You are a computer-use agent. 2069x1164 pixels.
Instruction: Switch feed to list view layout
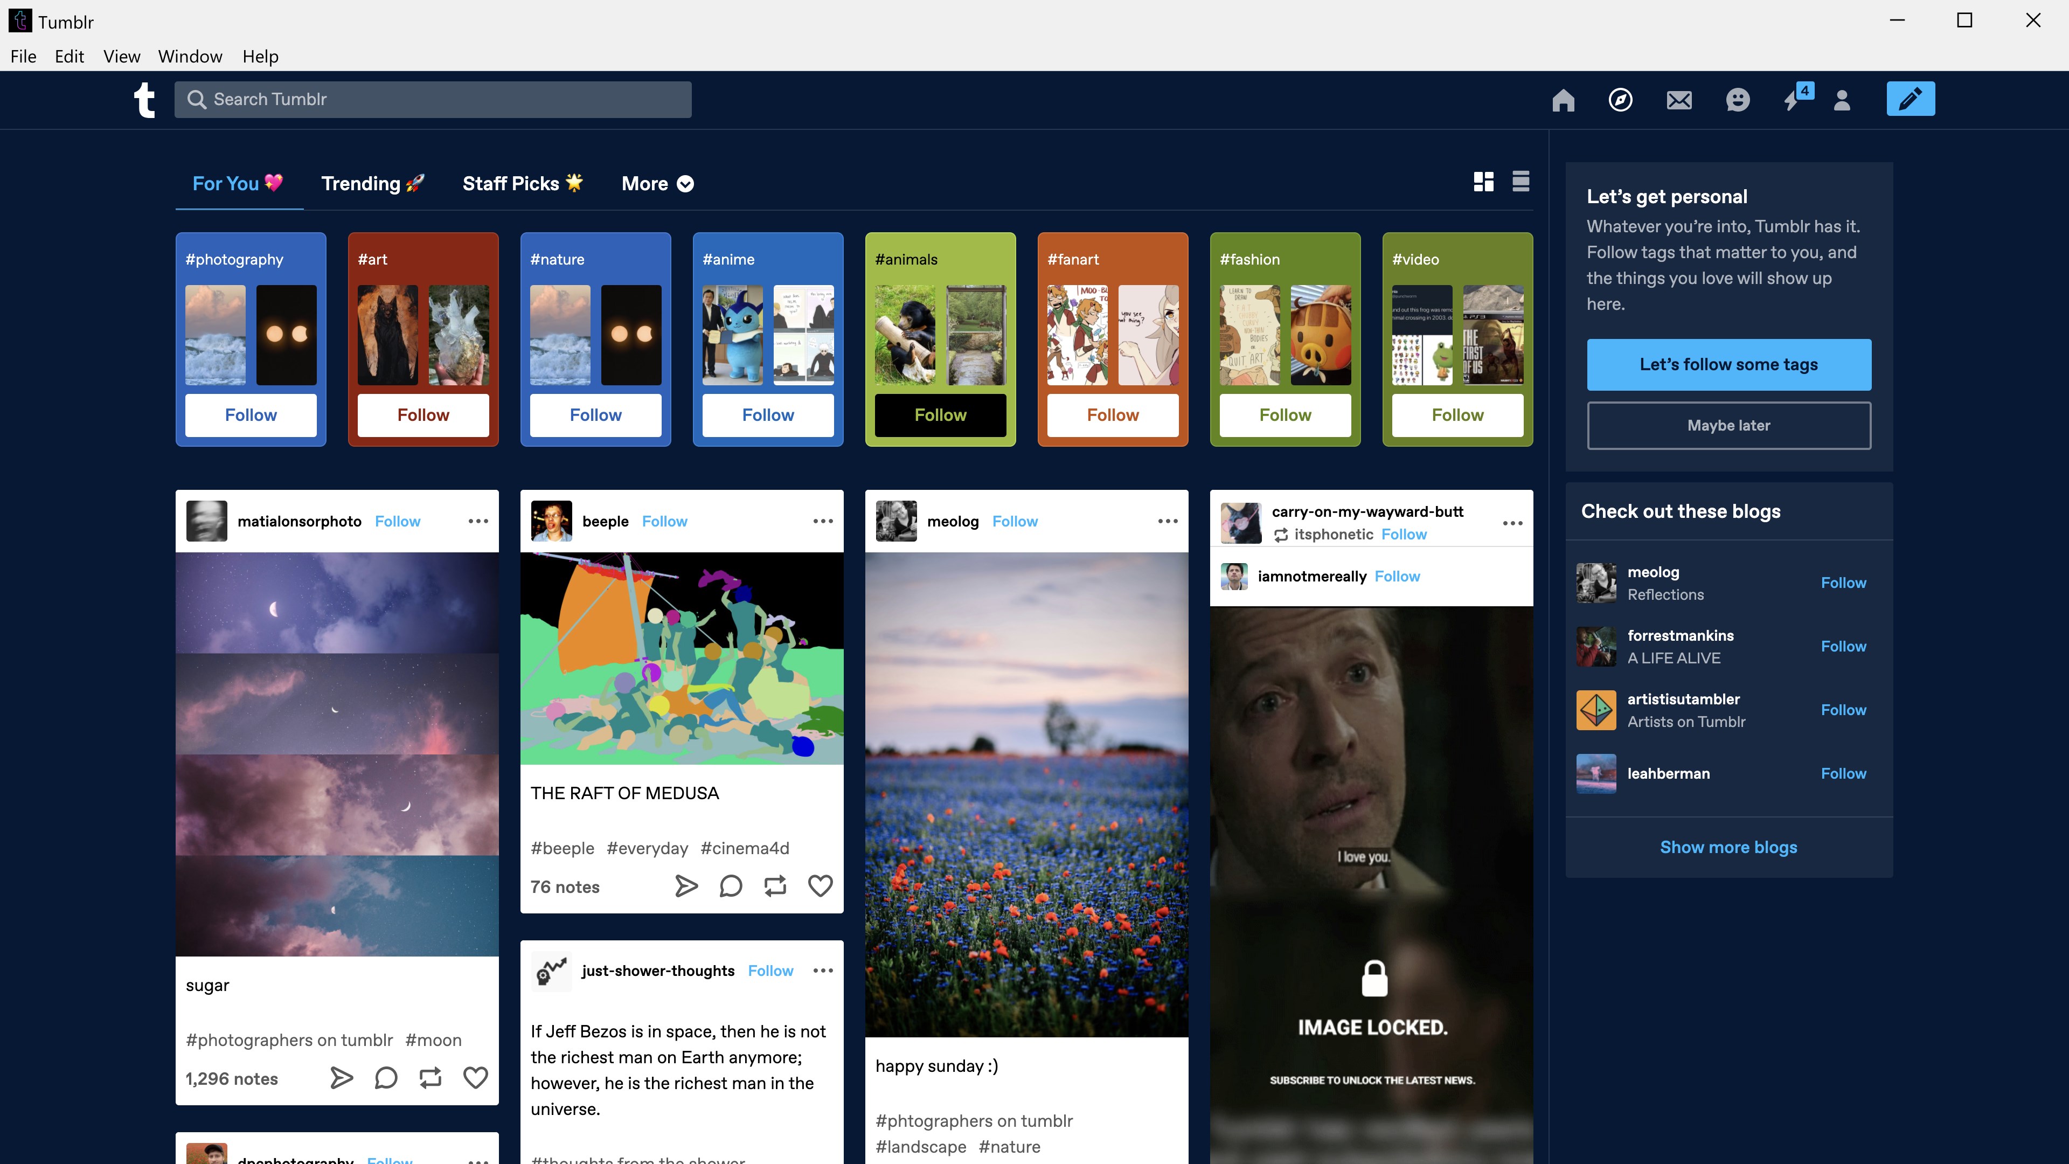pos(1520,182)
